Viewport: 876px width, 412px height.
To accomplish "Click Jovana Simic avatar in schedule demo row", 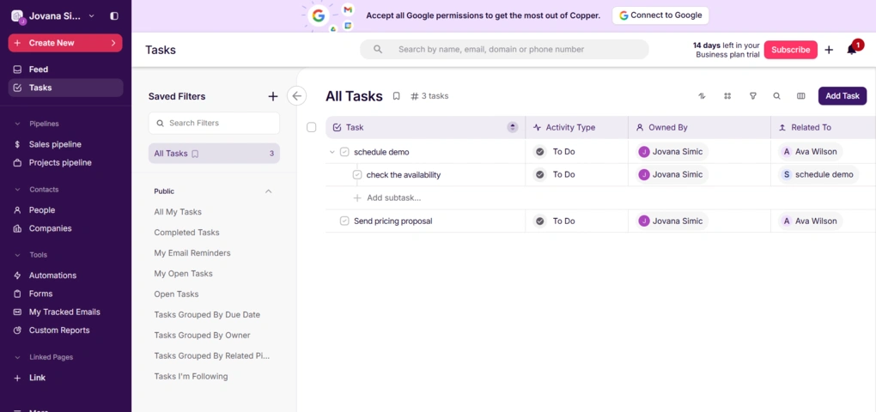I will coord(644,152).
